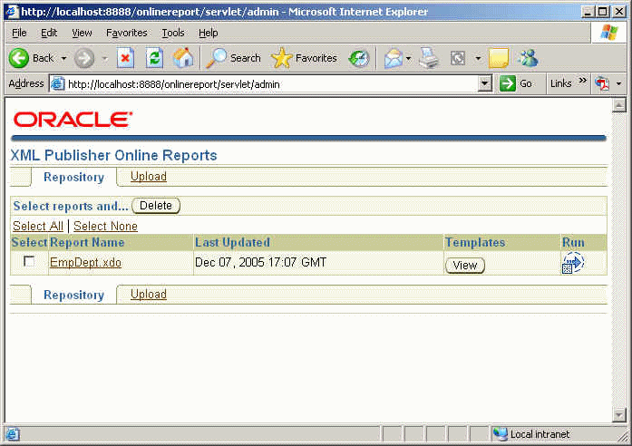The image size is (632, 446).
Task: Expand the Links chevron
Action: tap(582, 81)
